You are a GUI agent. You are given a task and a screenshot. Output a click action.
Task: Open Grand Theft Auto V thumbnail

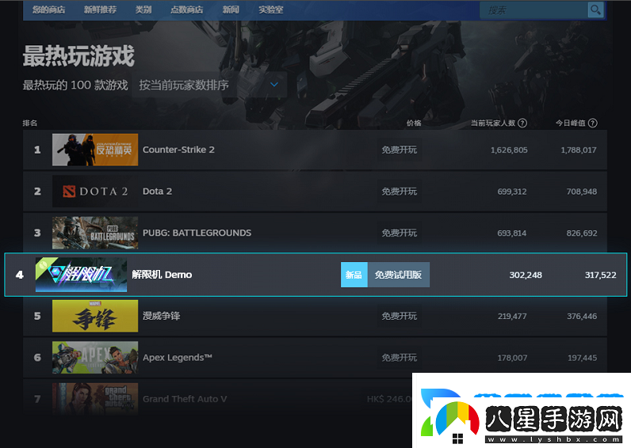95,399
